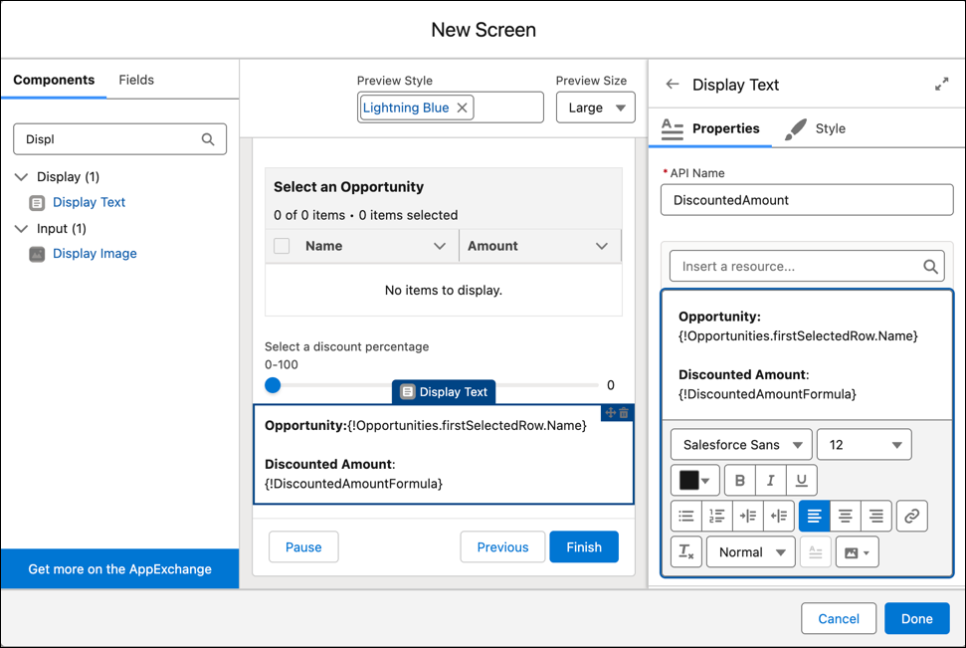Click the paintbrush Style icon
Screen dimensions: 966x648
795,128
